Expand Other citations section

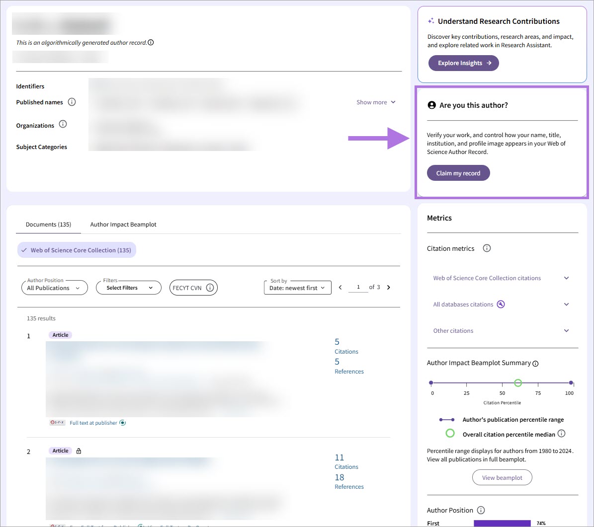point(501,330)
